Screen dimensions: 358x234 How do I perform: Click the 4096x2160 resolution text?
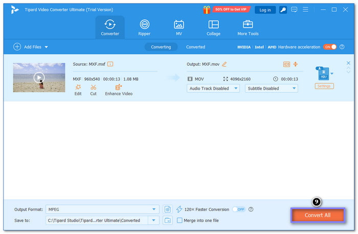(x=240, y=79)
